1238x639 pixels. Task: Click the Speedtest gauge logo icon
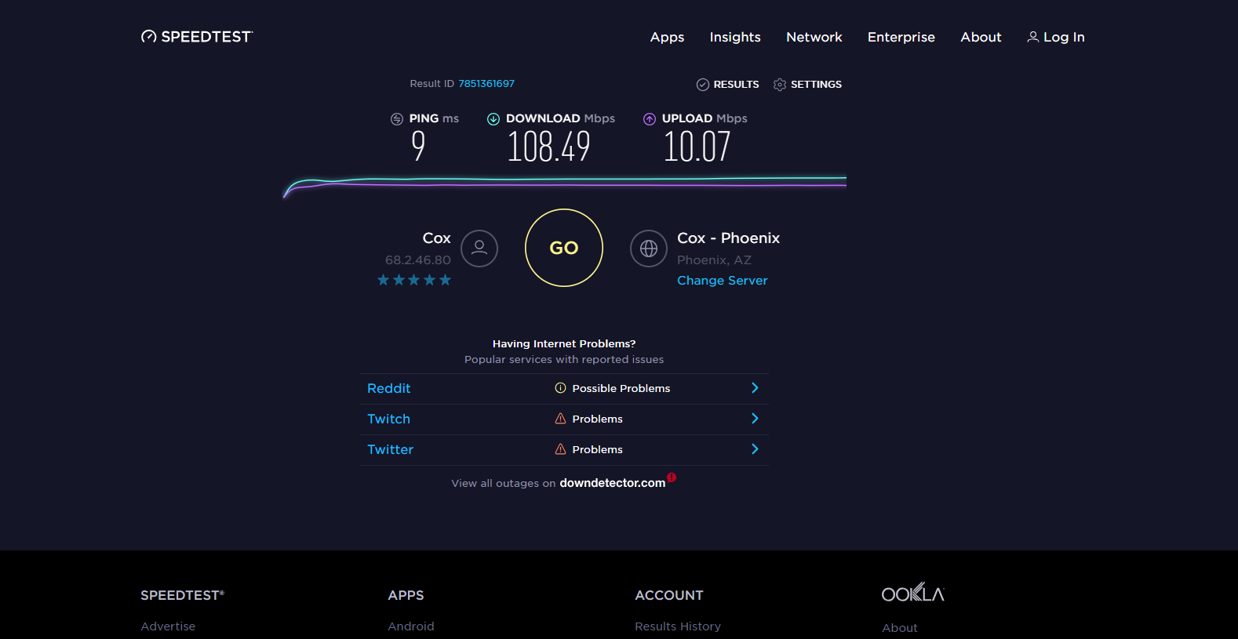point(148,37)
